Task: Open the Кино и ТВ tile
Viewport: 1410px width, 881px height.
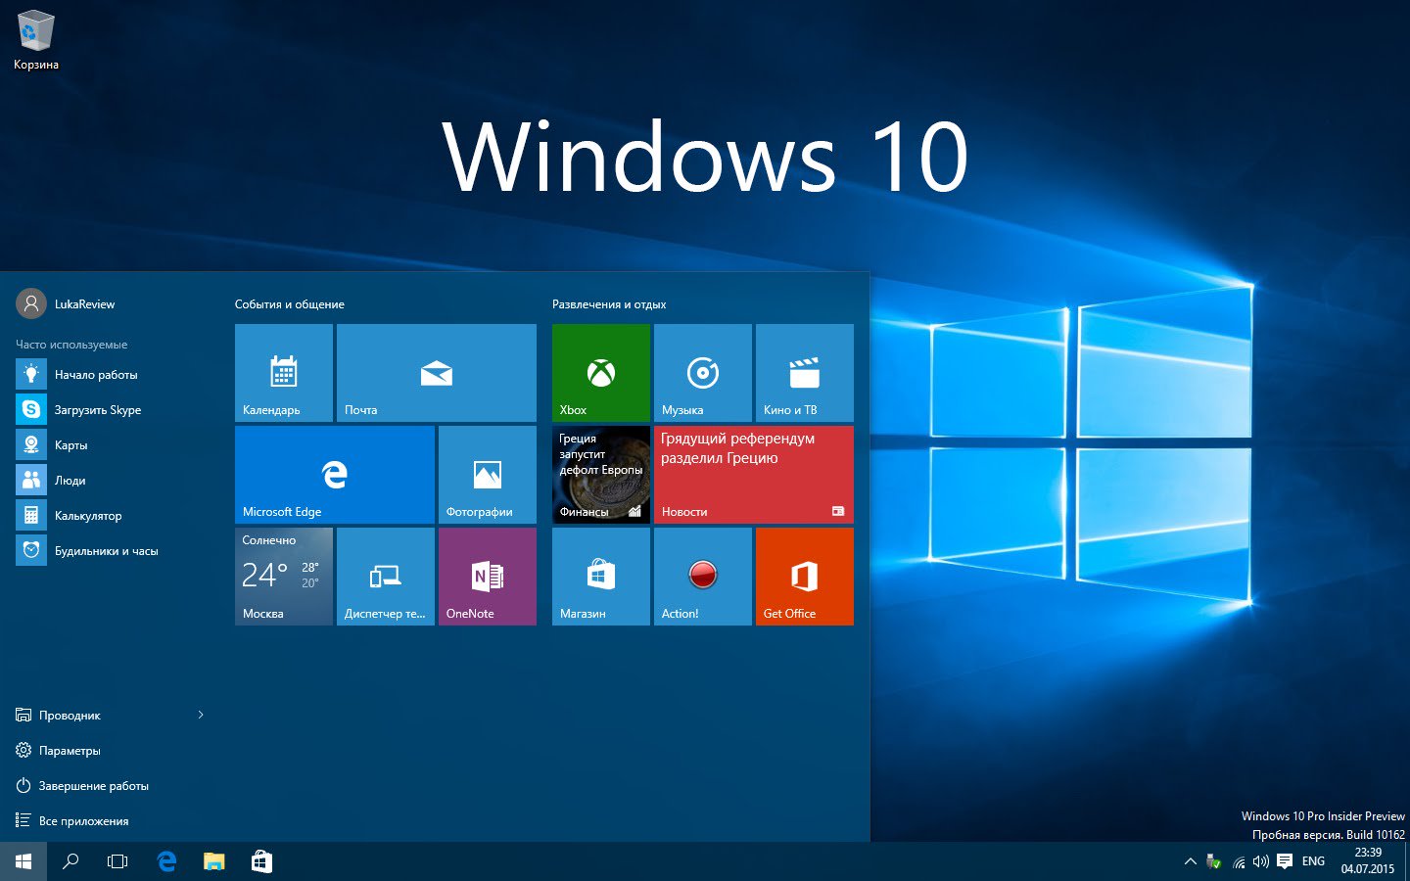Action: click(805, 373)
